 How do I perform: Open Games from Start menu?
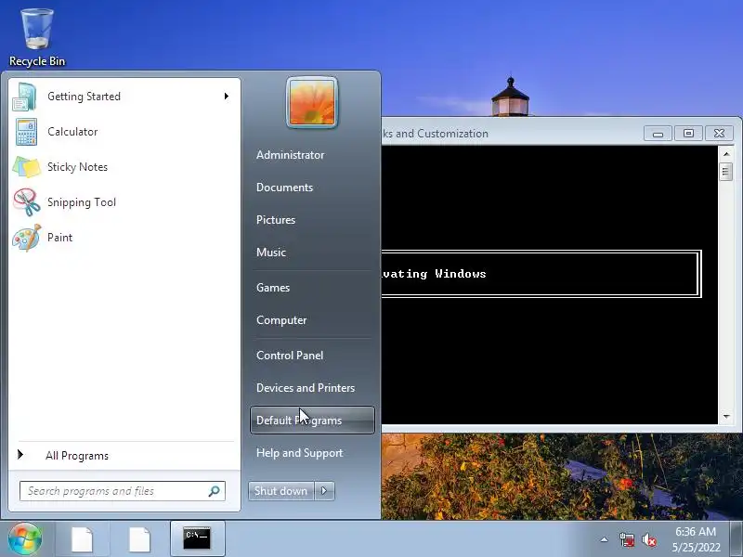(273, 288)
